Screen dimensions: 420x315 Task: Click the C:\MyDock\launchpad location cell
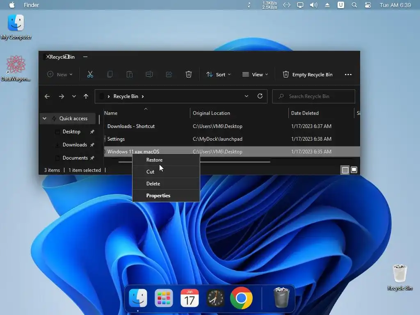click(217, 139)
